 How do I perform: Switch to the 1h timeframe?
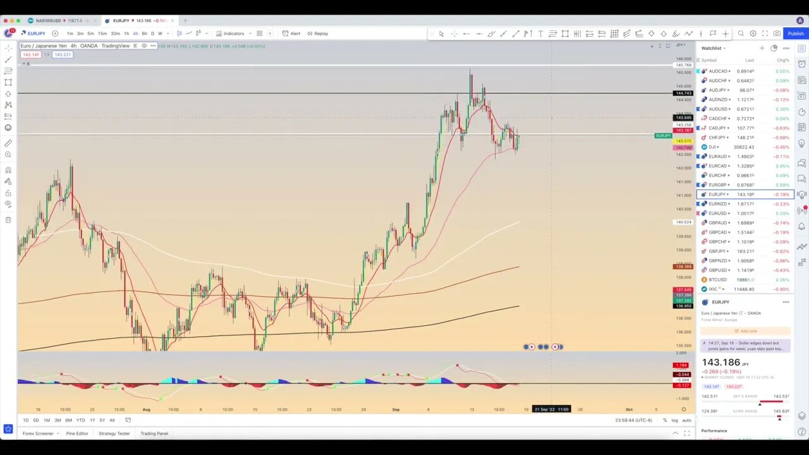pyautogui.click(x=126, y=33)
